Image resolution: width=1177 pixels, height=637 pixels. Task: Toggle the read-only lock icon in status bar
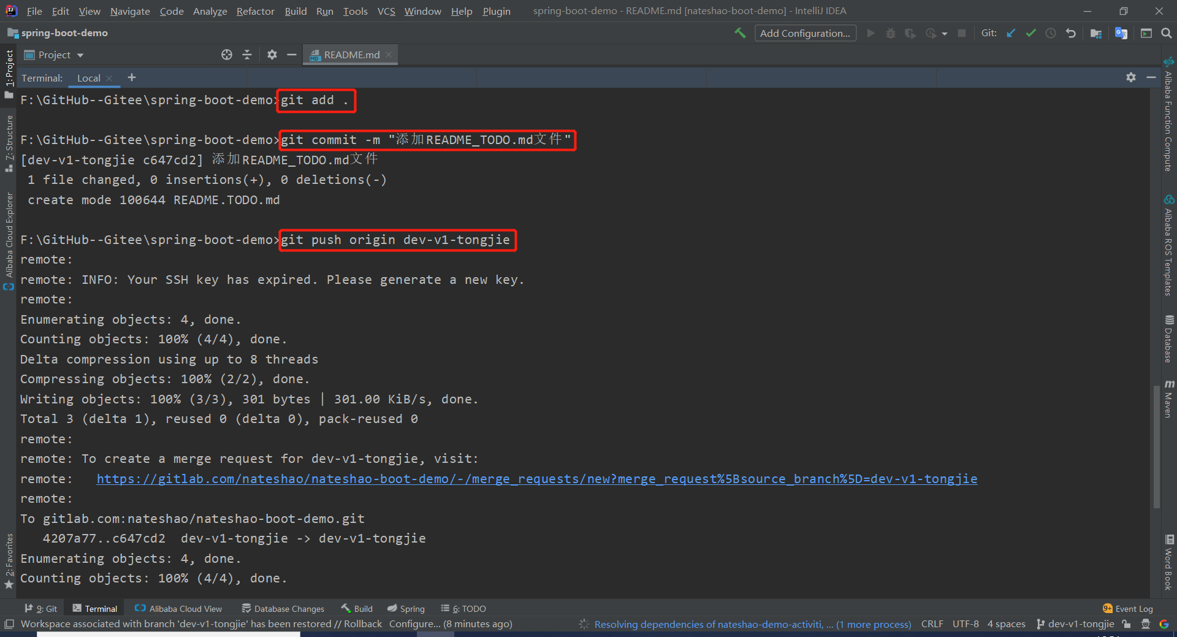coord(1127,624)
